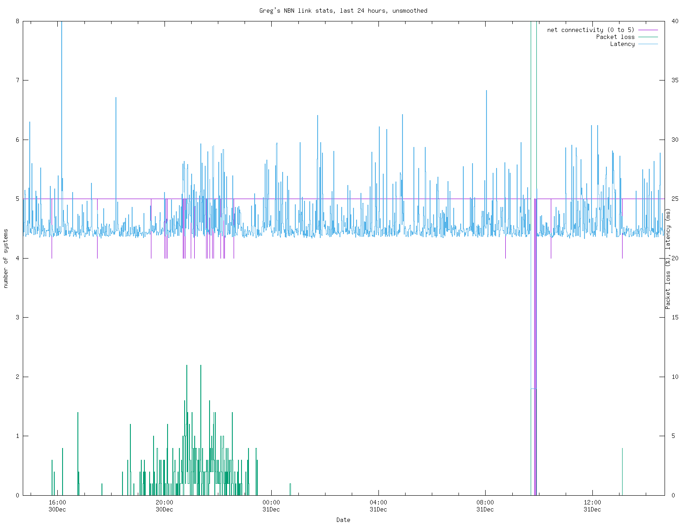Click the blue Latency legend line
The image size is (700, 525).
pyautogui.click(x=648, y=44)
